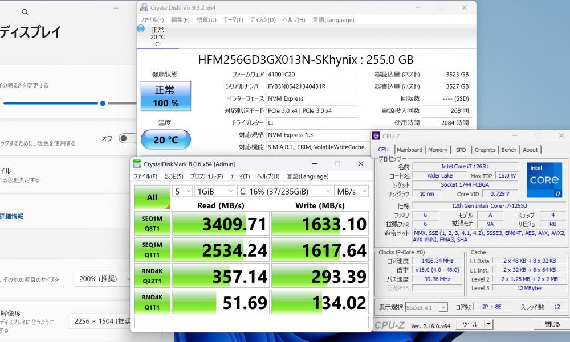The image size is (570, 342).
Task: Toggle the night light switch currently オフ
Action: tap(127, 138)
